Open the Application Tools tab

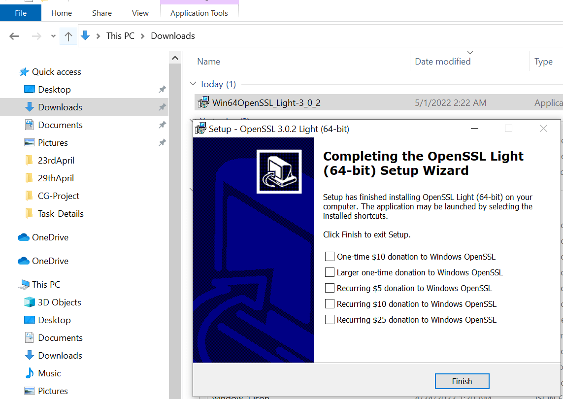199,13
